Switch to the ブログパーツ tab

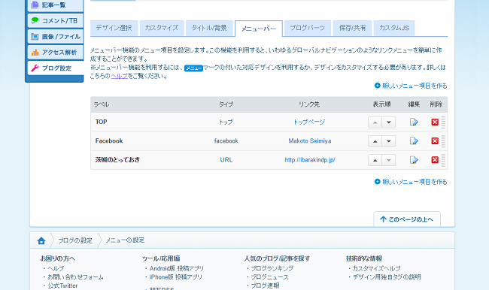point(308,28)
